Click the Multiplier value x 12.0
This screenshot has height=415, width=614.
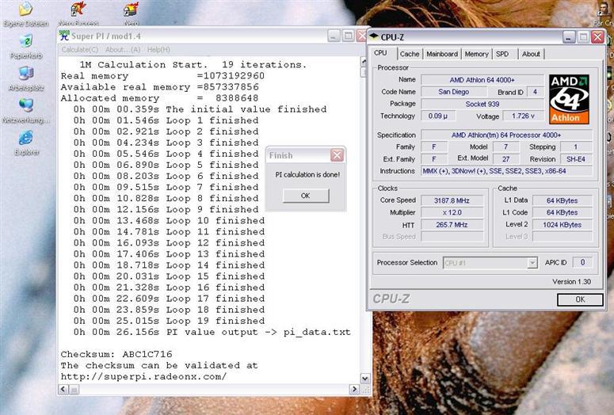point(452,212)
